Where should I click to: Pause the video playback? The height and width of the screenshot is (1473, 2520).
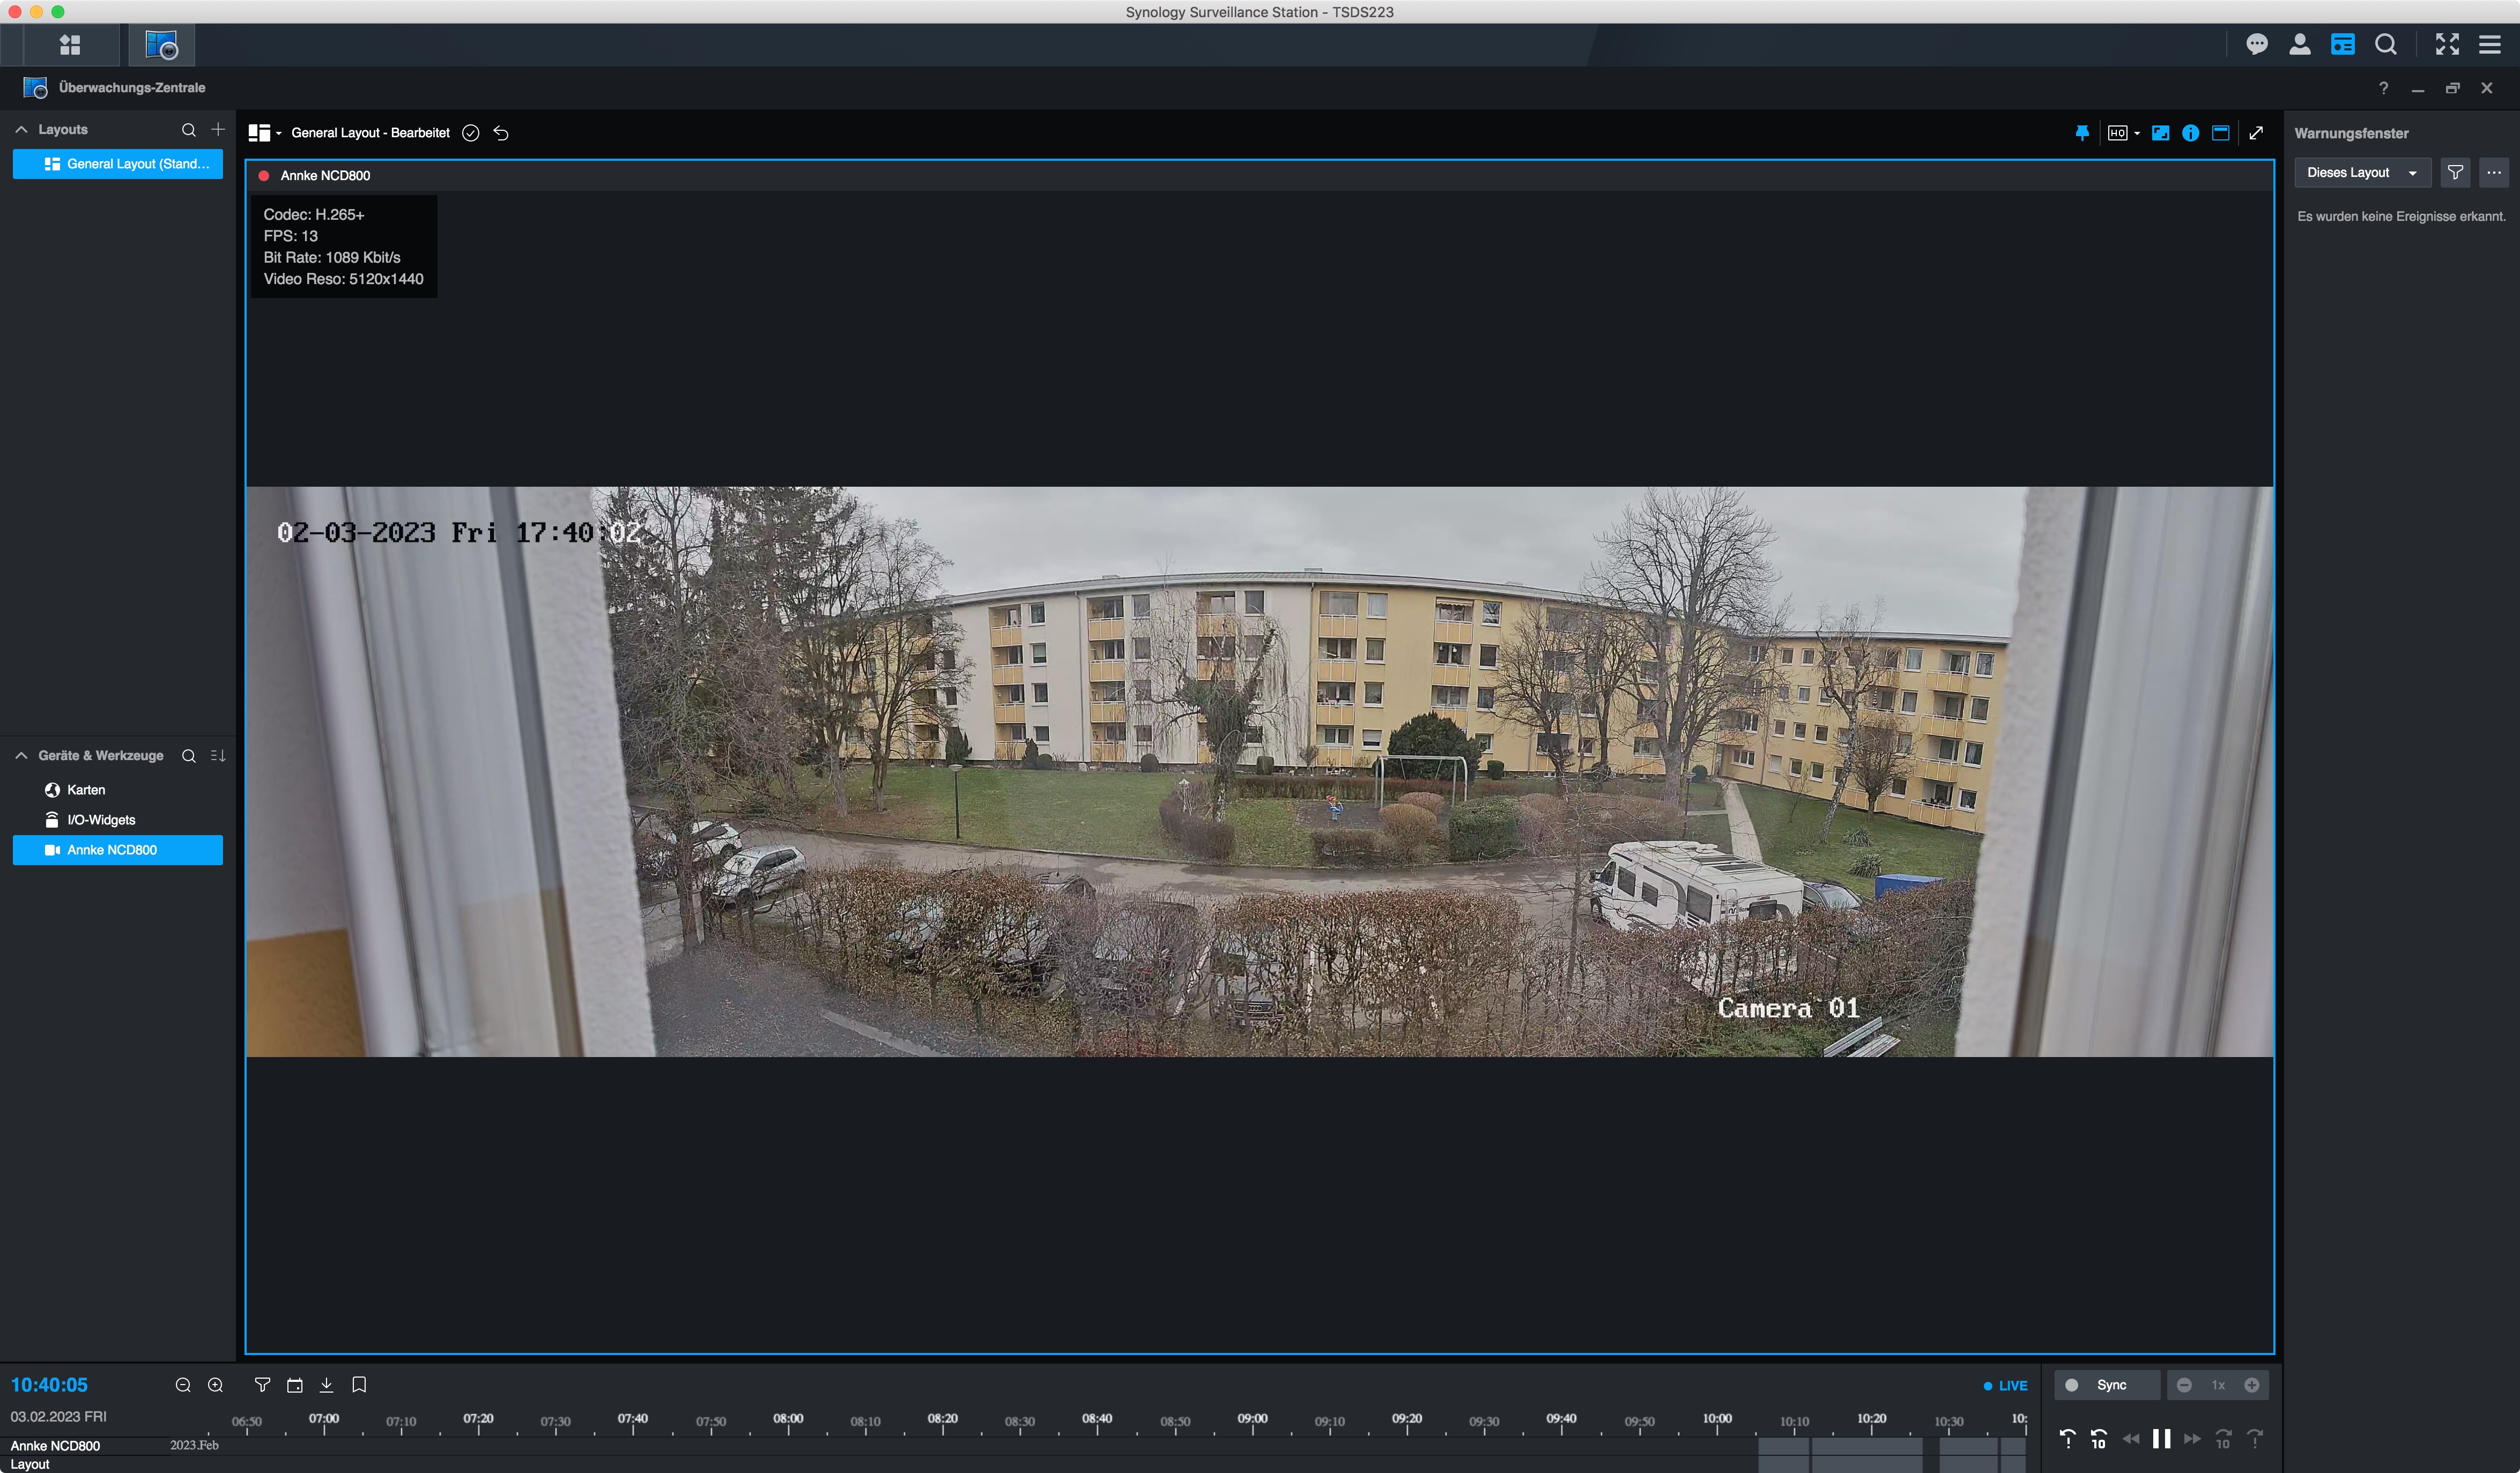(x=2161, y=1439)
